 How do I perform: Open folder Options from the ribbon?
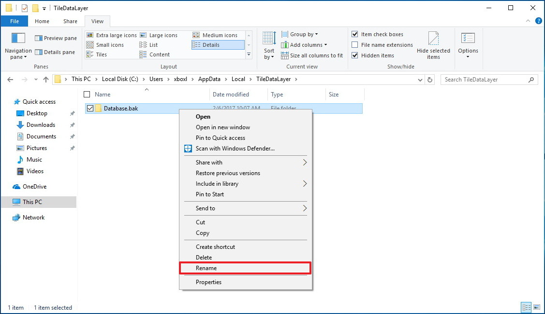coord(468,45)
